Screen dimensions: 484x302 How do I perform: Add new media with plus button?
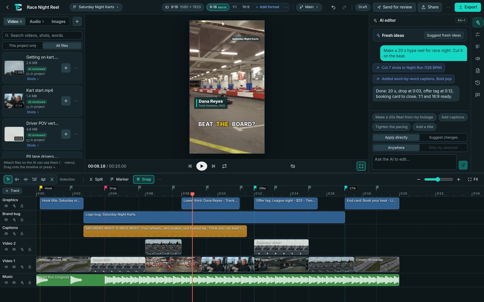tap(77, 21)
